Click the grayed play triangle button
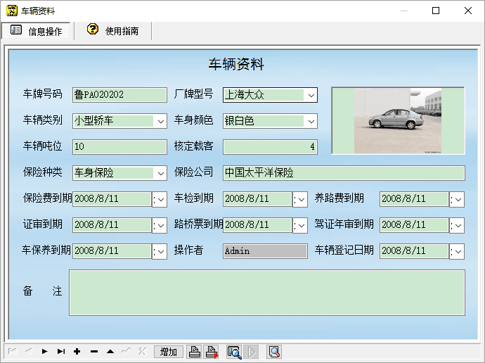 tap(251, 352)
